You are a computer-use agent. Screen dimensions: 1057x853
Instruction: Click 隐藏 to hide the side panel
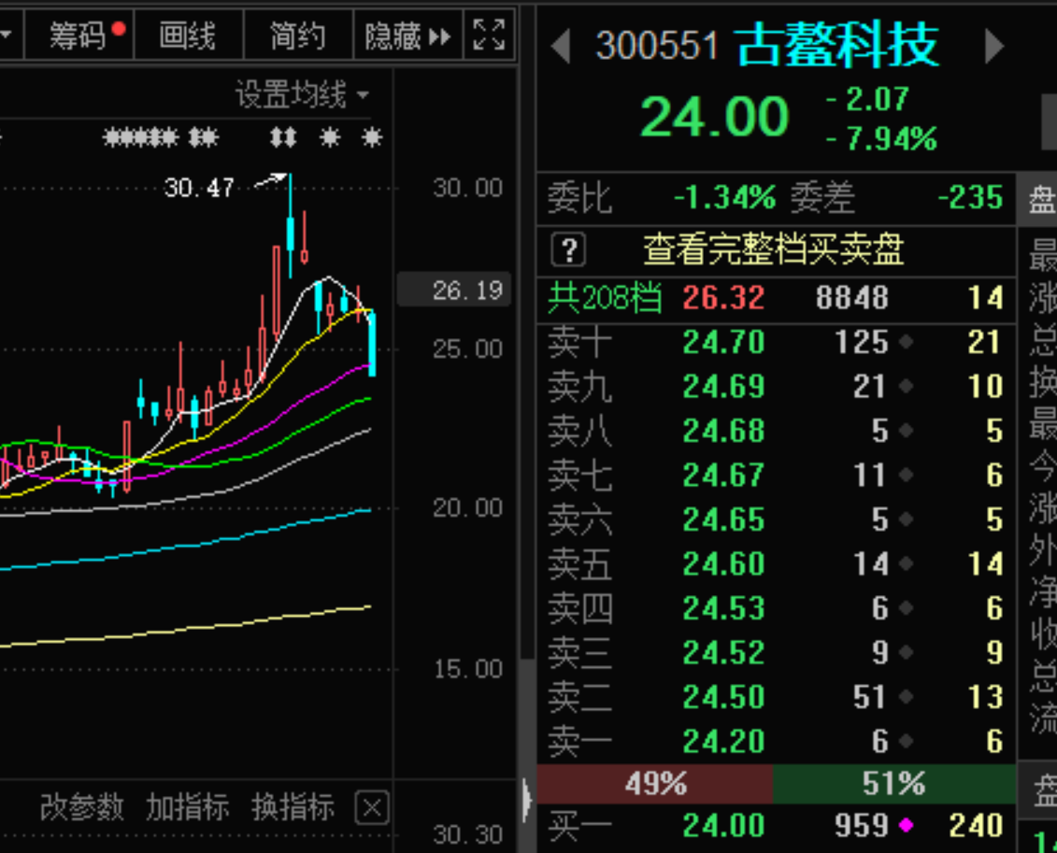(x=407, y=36)
